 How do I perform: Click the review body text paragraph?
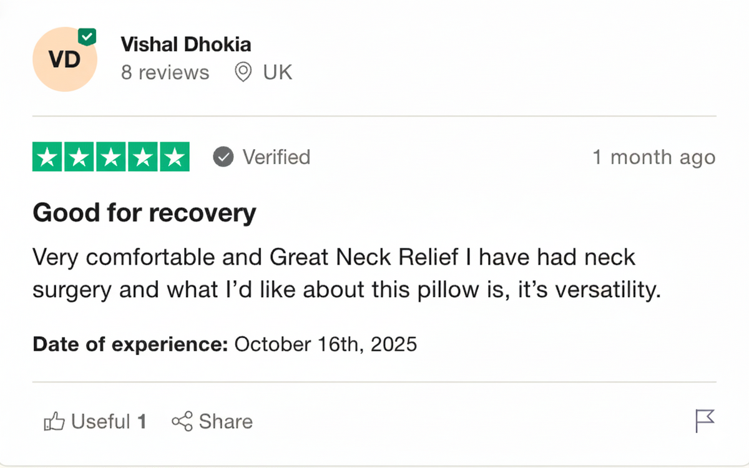click(x=346, y=273)
